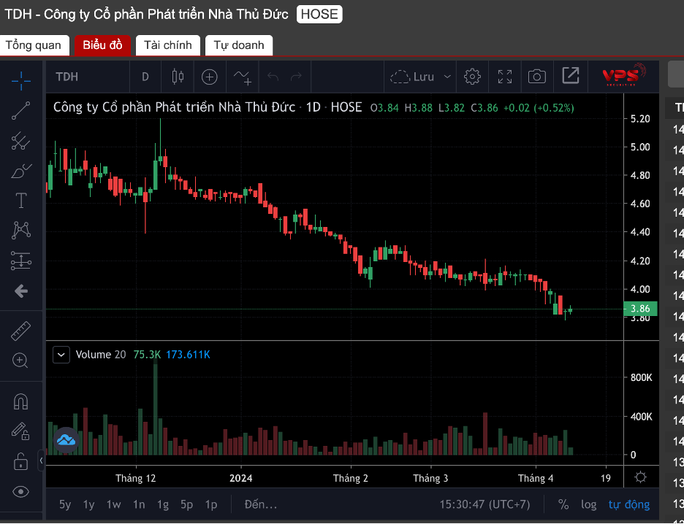Click the TradingView logo on volume pane

coord(66,440)
